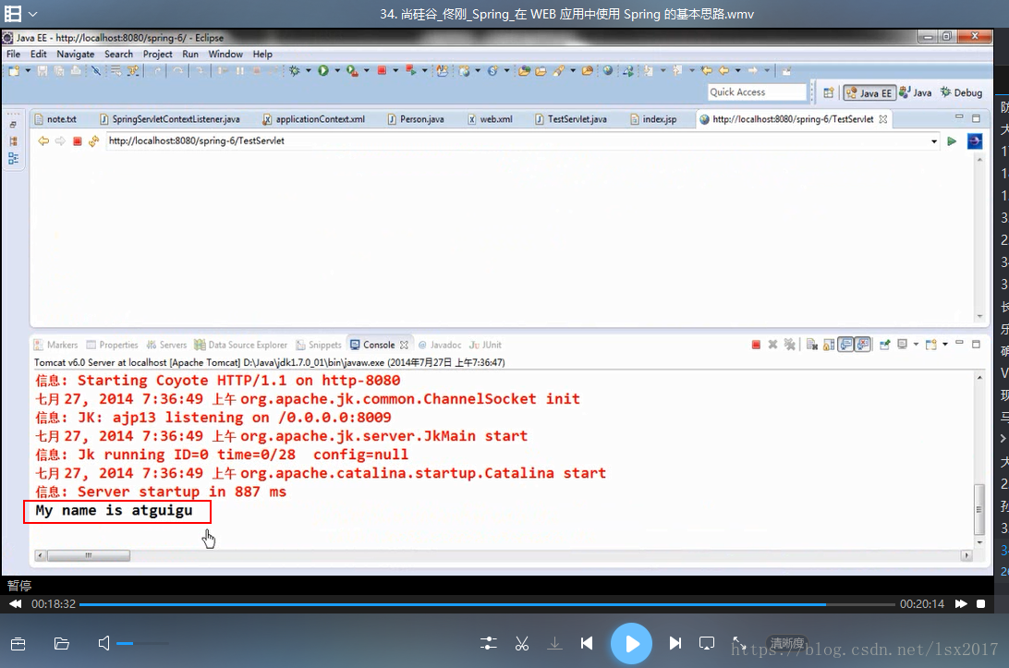The width and height of the screenshot is (1009, 668).
Task: Expand the Display Selected Console dropdown arrow
Action: pos(916,345)
